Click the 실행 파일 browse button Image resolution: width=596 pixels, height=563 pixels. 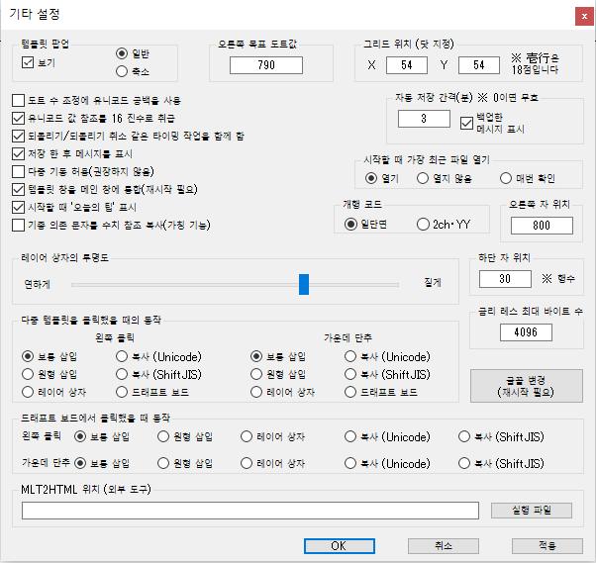pyautogui.click(x=531, y=511)
